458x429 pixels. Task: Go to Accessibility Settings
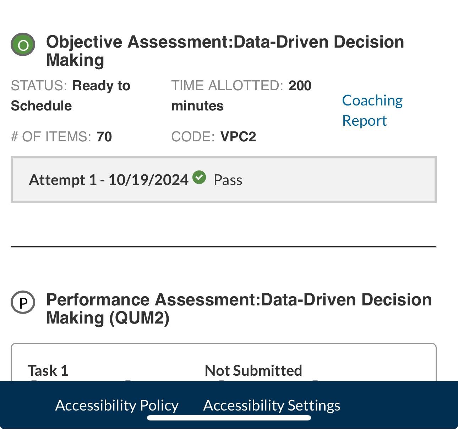[272, 405]
